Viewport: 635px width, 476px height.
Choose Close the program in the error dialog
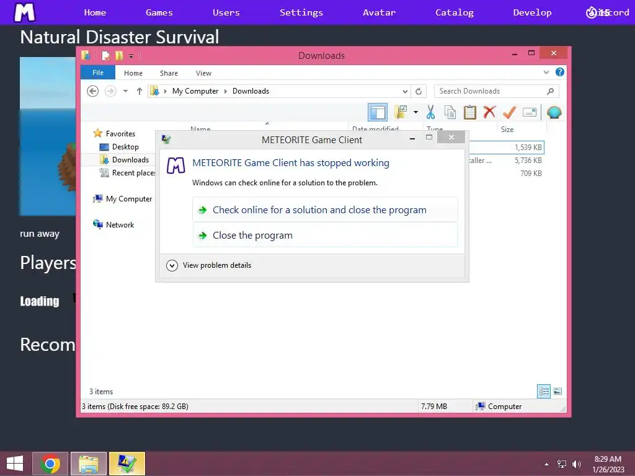click(325, 235)
